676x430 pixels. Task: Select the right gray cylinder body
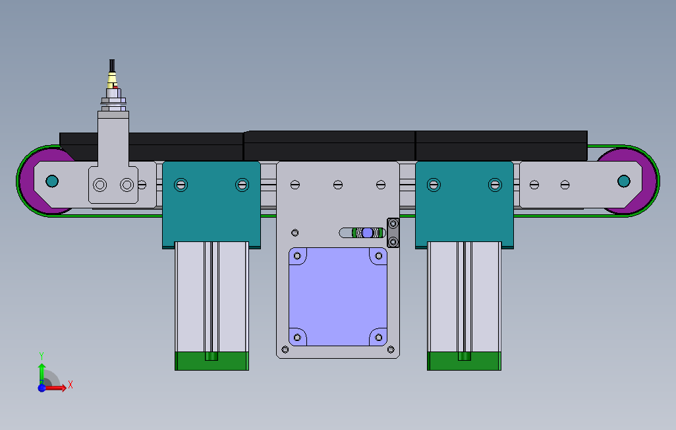(x=465, y=297)
